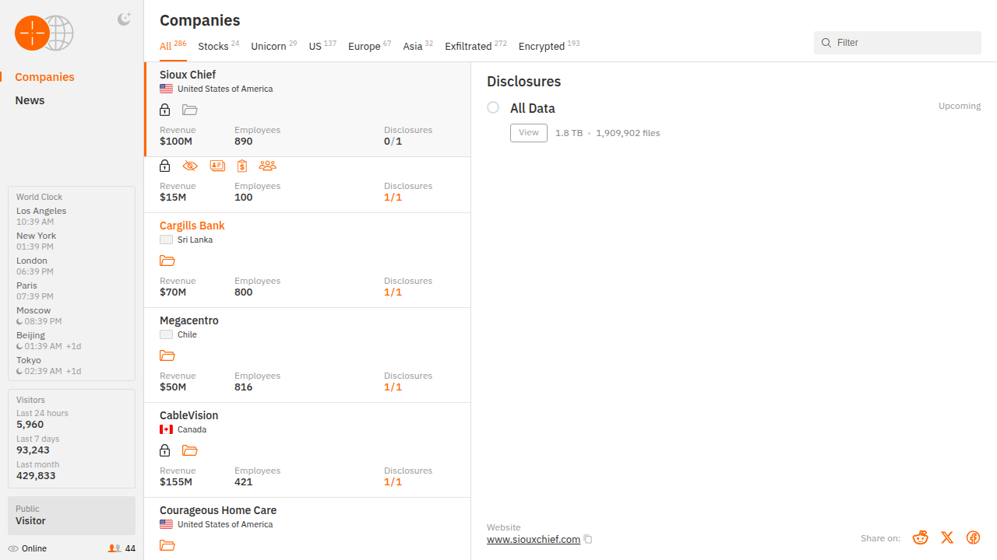Open the News sidebar section
Screen dimensions: 997x560
coord(30,100)
